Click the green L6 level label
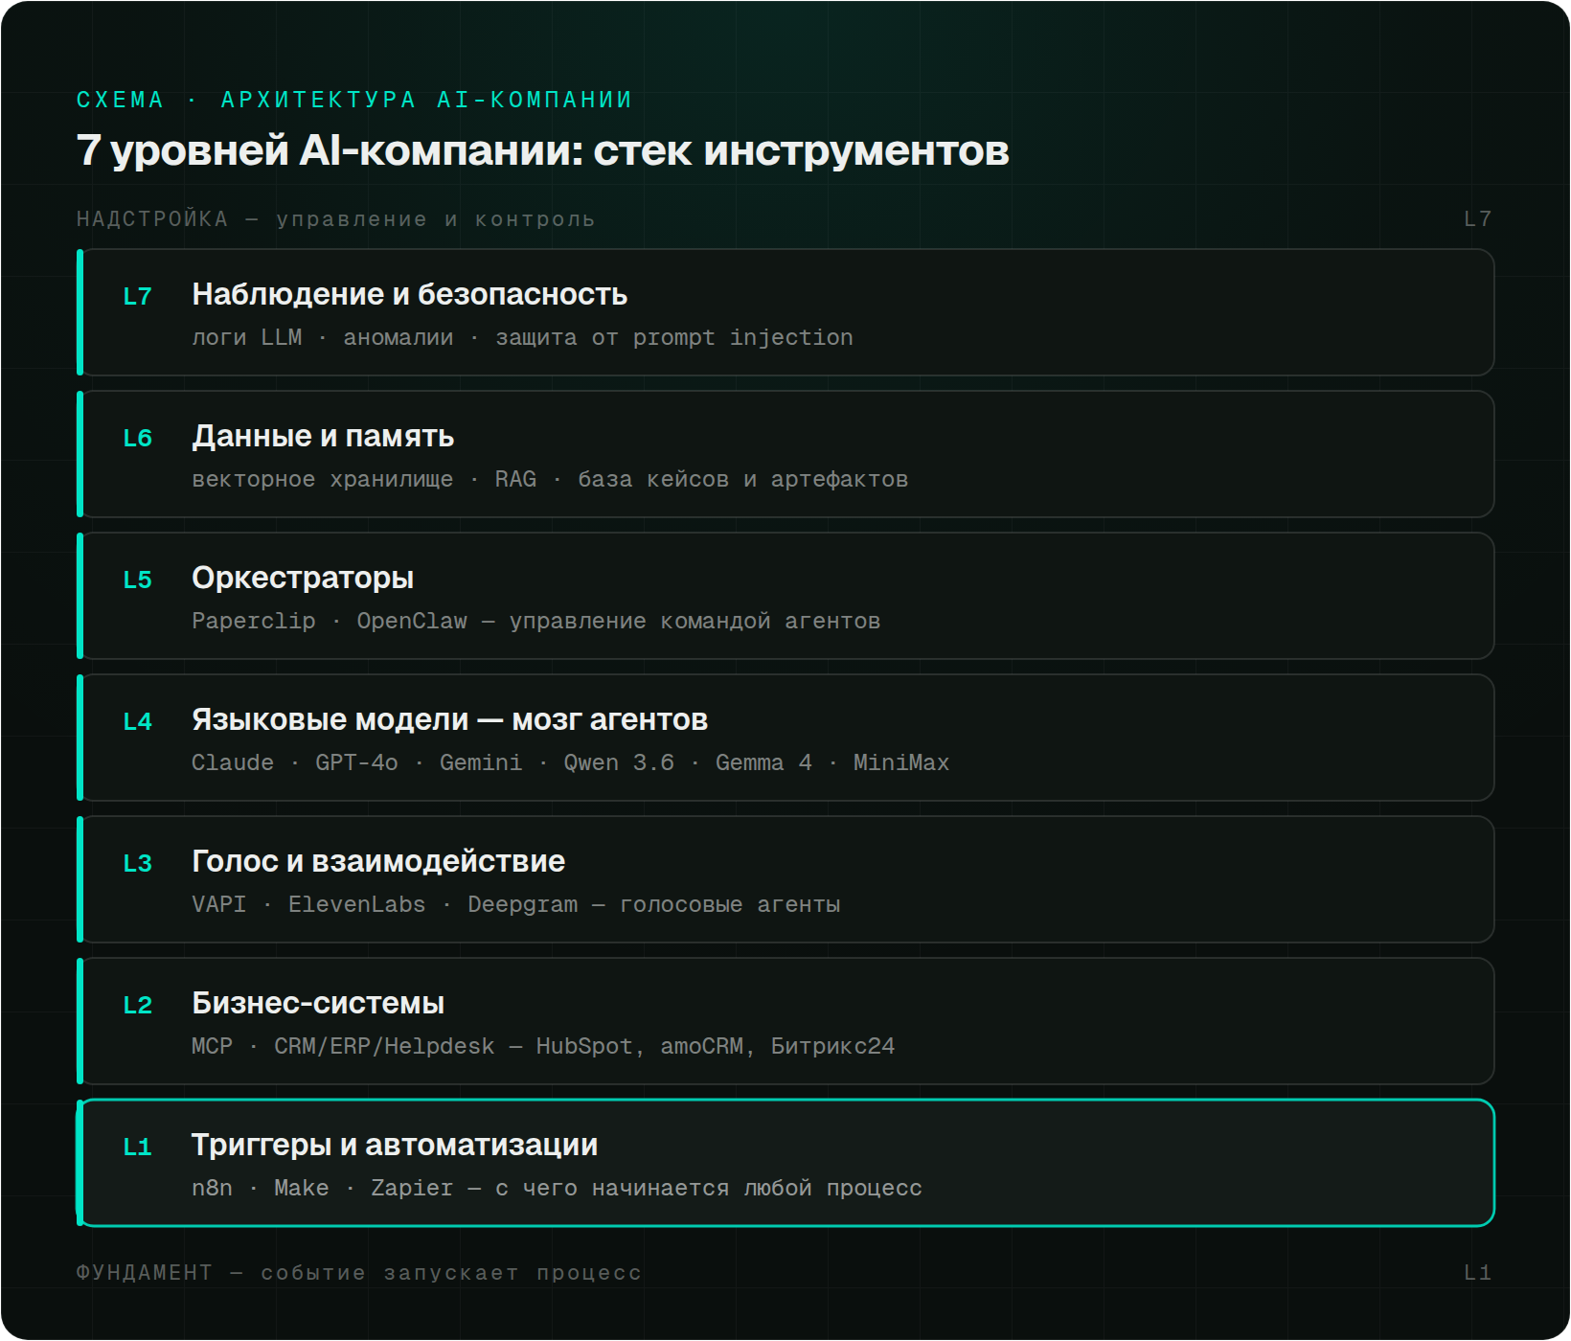 (x=138, y=439)
